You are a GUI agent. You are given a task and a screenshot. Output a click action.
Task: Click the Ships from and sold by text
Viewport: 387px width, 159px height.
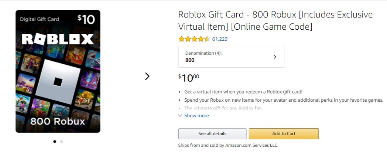[x=228, y=145]
